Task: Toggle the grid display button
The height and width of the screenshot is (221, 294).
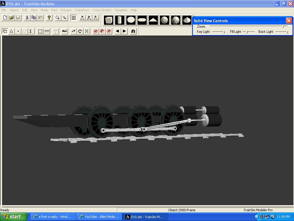Action: [74, 18]
